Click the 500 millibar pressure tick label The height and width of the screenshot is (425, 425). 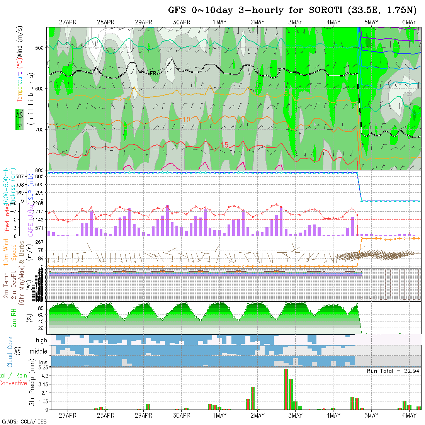tap(40, 48)
